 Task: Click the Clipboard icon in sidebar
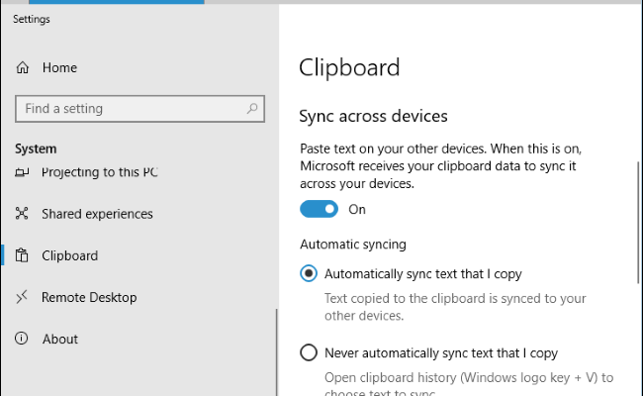[x=22, y=255]
